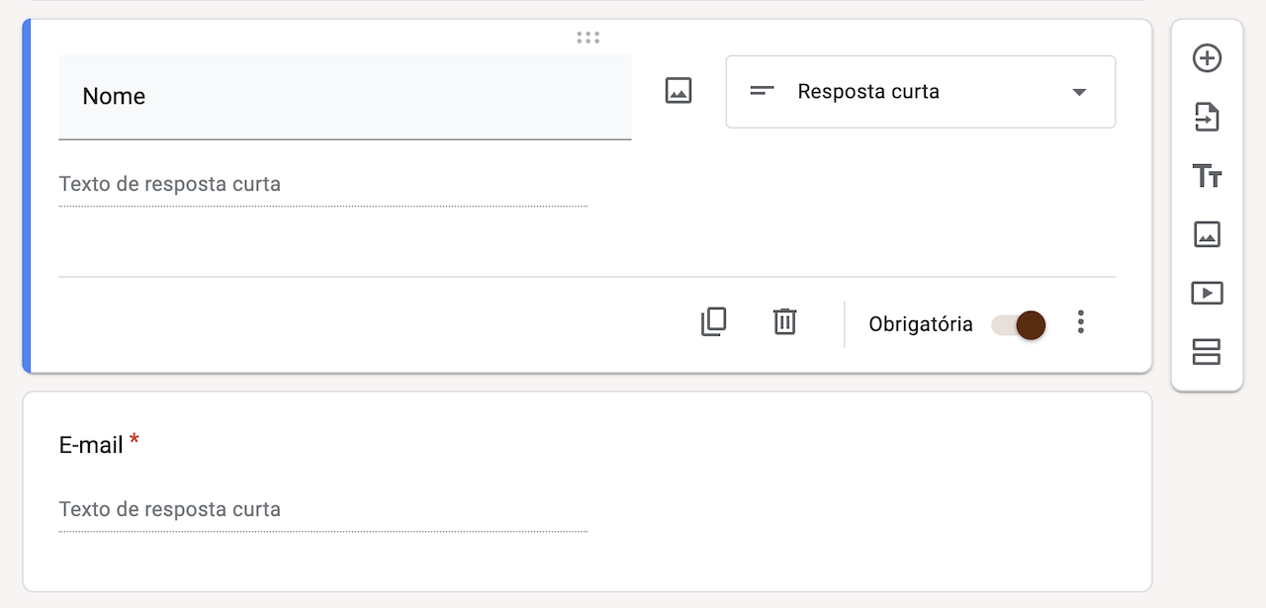
Task: Duplicate the Nome question
Action: (713, 322)
